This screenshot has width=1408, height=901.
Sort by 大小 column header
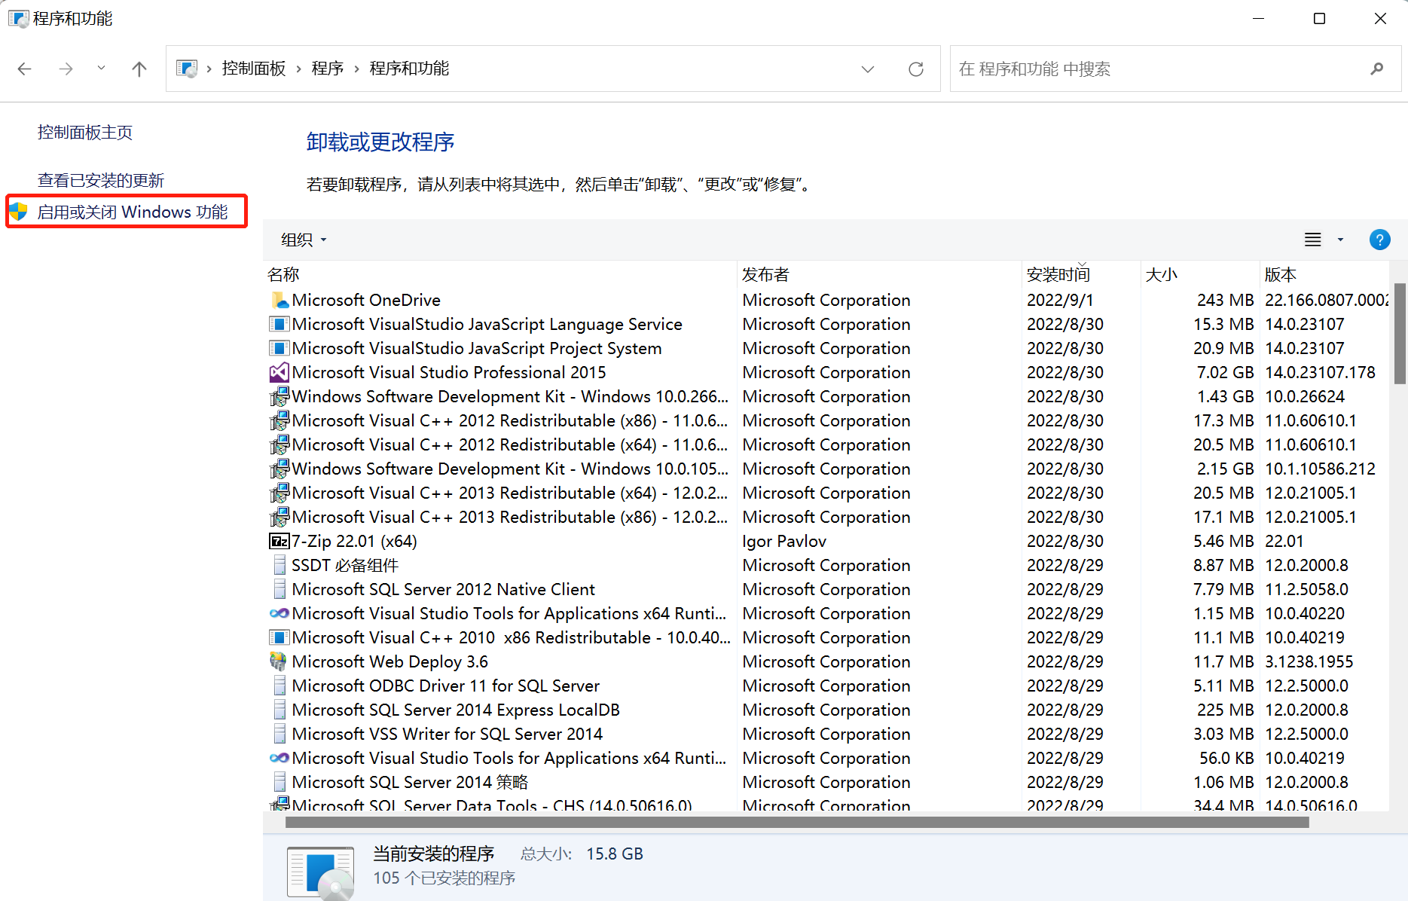(x=1200, y=274)
